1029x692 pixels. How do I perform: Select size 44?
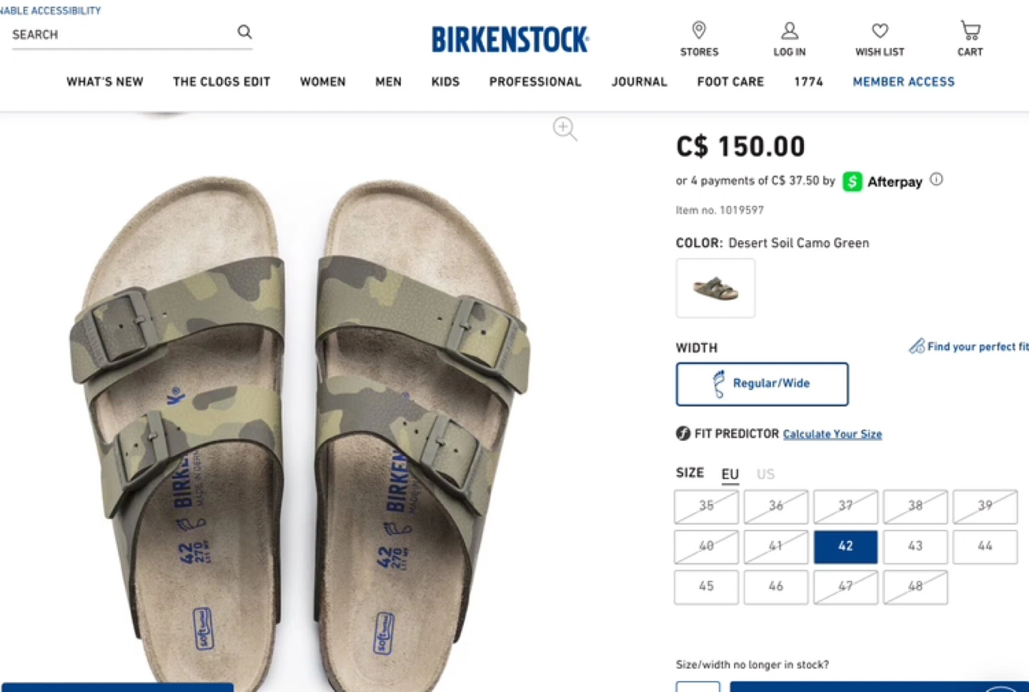coord(984,546)
